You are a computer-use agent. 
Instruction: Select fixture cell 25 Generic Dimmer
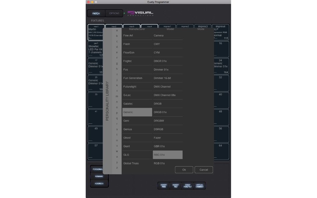point(95,83)
